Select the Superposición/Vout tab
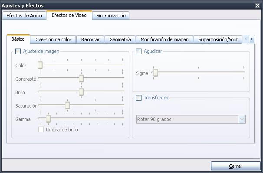 click(x=218, y=39)
